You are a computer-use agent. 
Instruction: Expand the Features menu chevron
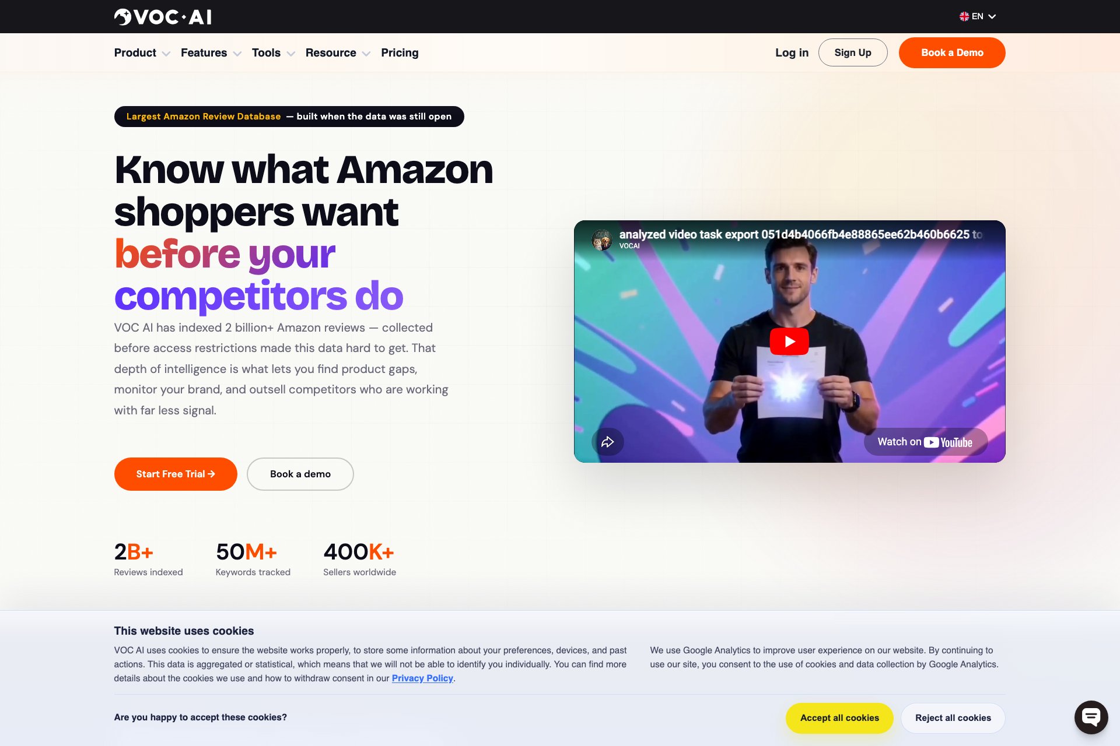237,54
